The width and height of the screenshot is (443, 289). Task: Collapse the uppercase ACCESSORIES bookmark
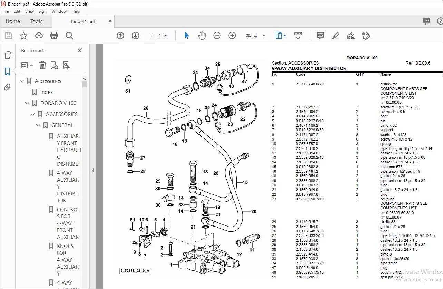[33, 114]
